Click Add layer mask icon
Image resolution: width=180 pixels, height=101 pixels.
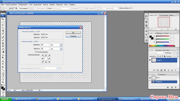161,70
